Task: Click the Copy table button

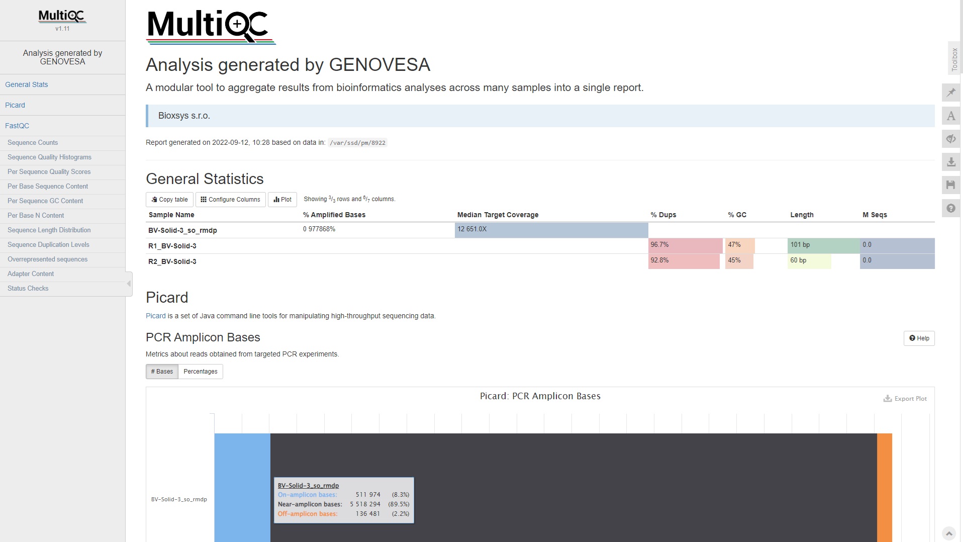Action: 169,200
